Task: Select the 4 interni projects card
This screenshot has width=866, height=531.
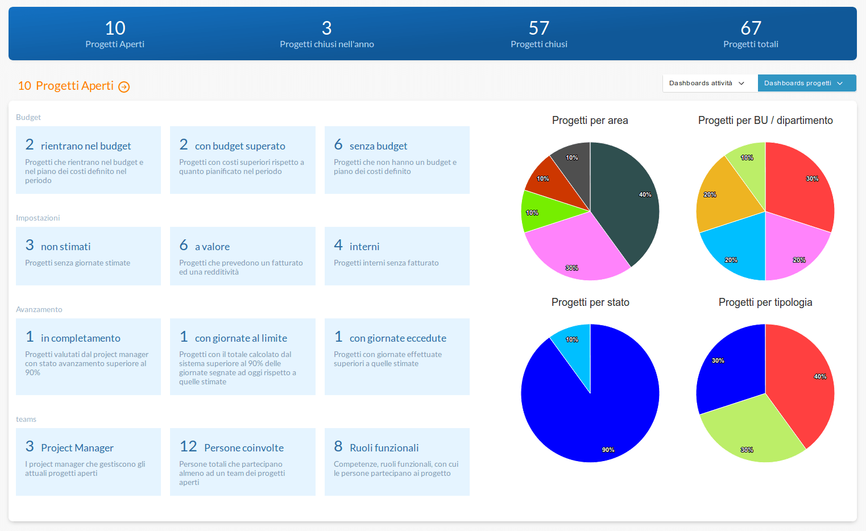Action: click(x=397, y=256)
